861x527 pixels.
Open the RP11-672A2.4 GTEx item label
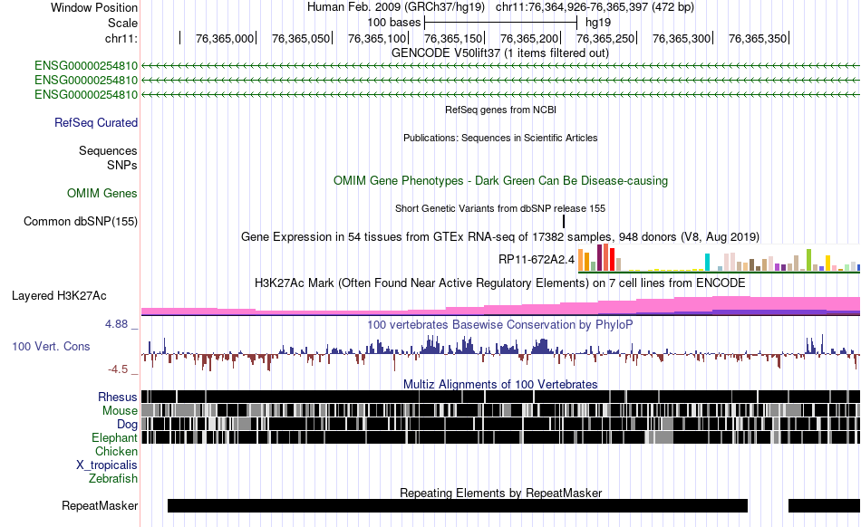point(537,259)
